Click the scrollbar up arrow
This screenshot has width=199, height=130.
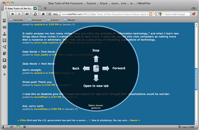click(196, 24)
